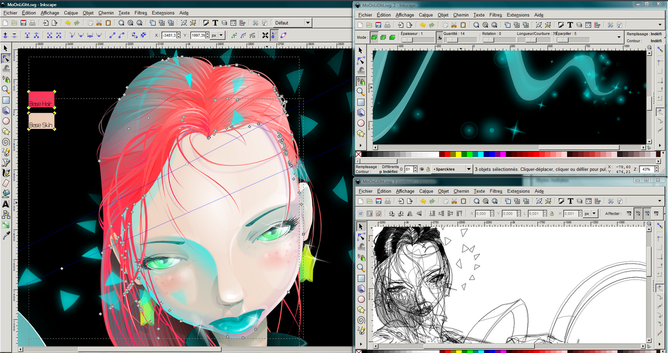Toggle the blur eye icon next to opacity

(421, 169)
